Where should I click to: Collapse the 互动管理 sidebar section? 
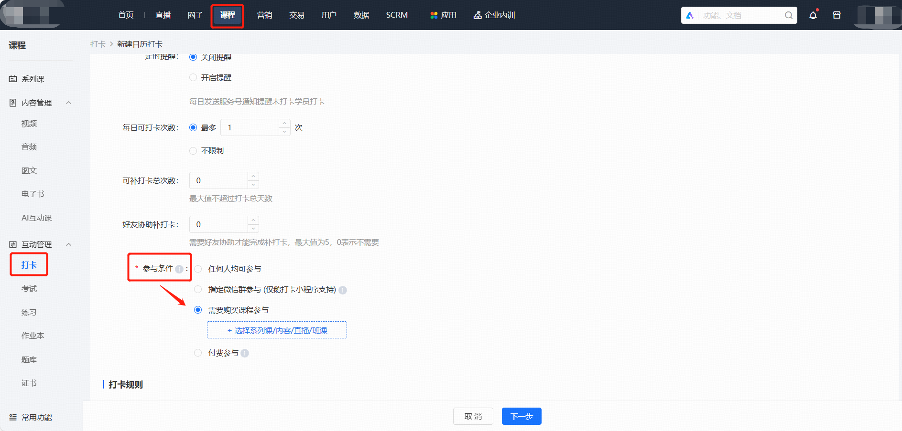[69, 244]
